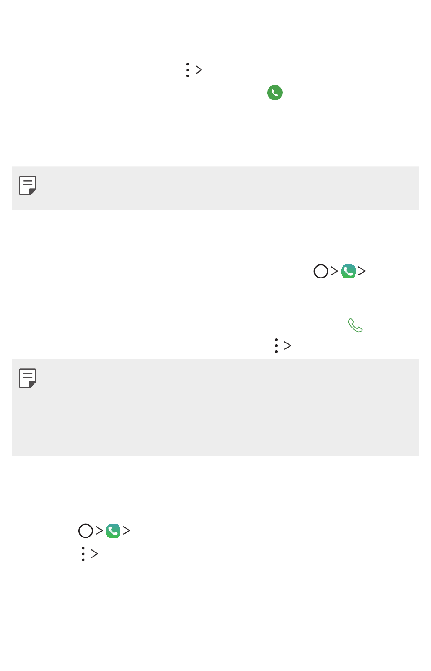The height and width of the screenshot is (671, 431).
Task: Click the round solid green call icon
Action: click(275, 93)
